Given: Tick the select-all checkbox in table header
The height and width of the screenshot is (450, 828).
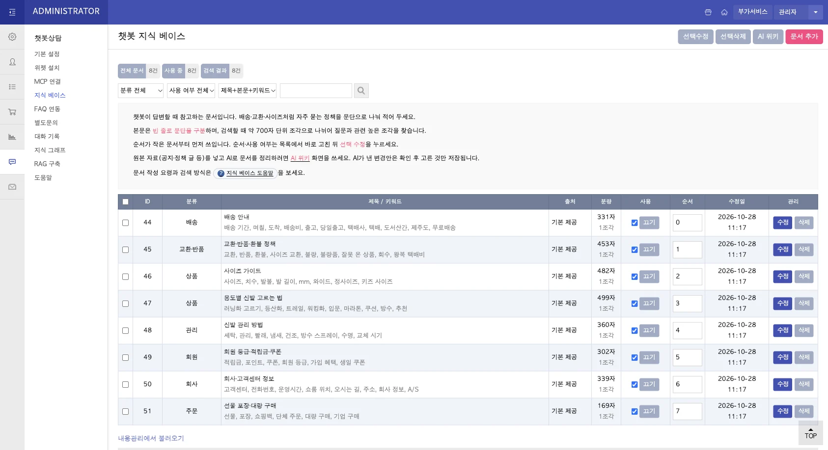Looking at the screenshot, I should pos(125,202).
